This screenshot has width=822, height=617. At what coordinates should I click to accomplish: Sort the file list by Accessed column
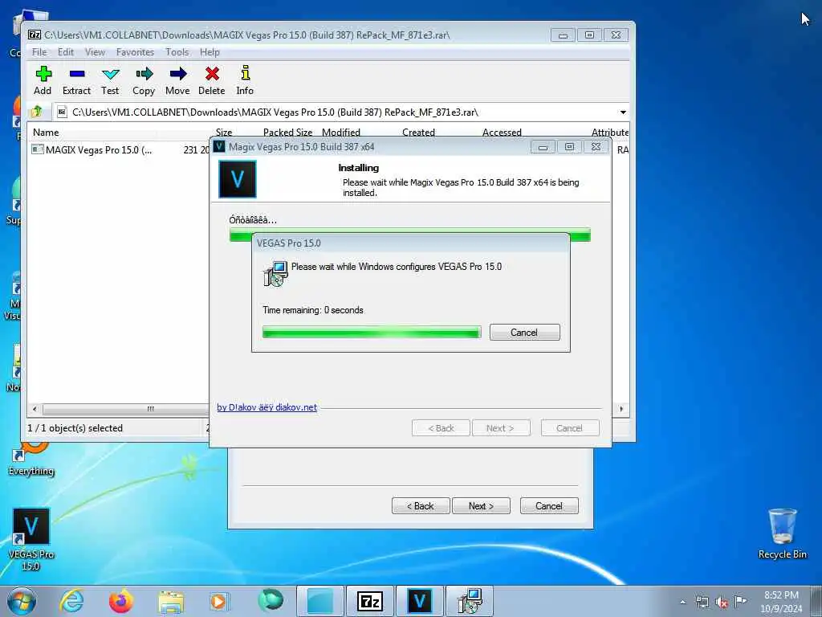coord(502,133)
